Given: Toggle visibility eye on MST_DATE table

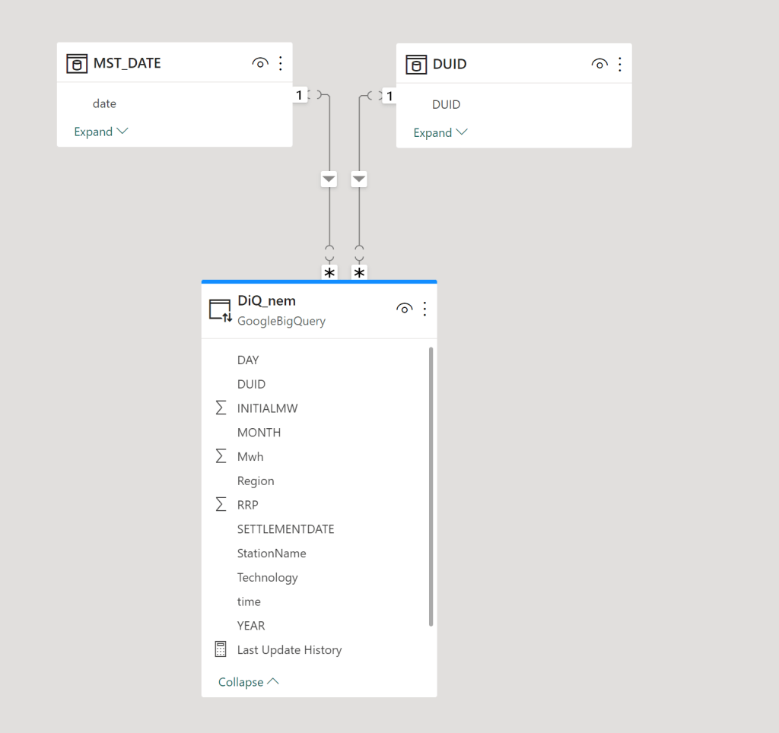Looking at the screenshot, I should [260, 64].
